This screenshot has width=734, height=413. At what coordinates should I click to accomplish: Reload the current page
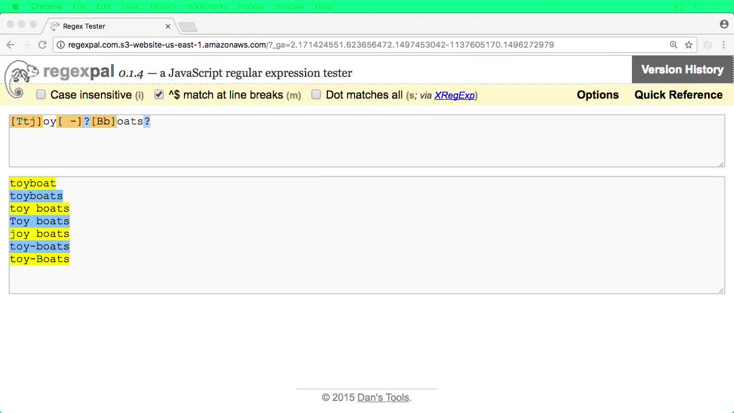tap(42, 44)
